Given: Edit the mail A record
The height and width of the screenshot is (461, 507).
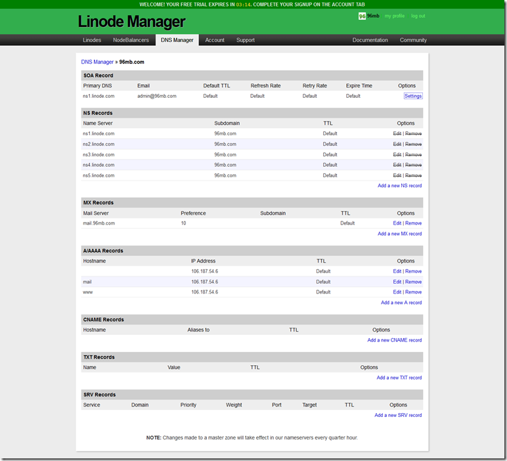Looking at the screenshot, I should [397, 282].
